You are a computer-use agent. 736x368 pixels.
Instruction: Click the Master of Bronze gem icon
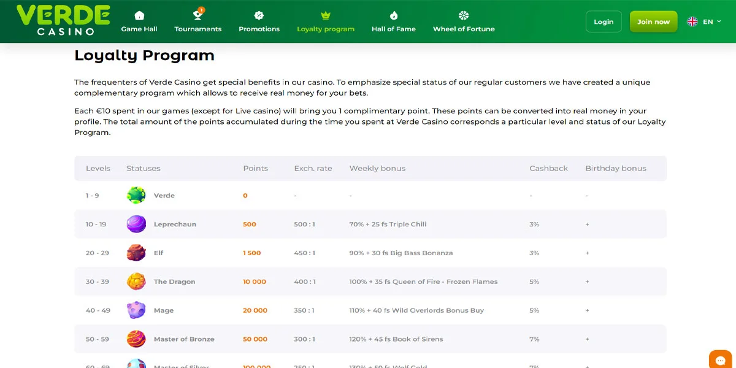pyautogui.click(x=136, y=339)
